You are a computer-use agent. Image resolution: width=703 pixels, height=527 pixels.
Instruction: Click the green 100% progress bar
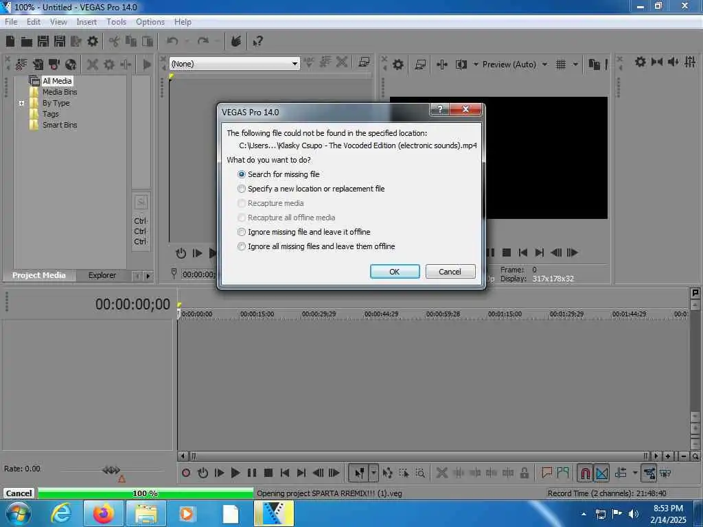coord(146,493)
